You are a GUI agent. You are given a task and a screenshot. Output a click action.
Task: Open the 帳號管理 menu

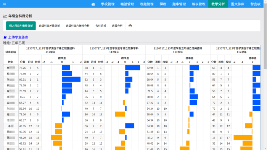pos(127,4)
